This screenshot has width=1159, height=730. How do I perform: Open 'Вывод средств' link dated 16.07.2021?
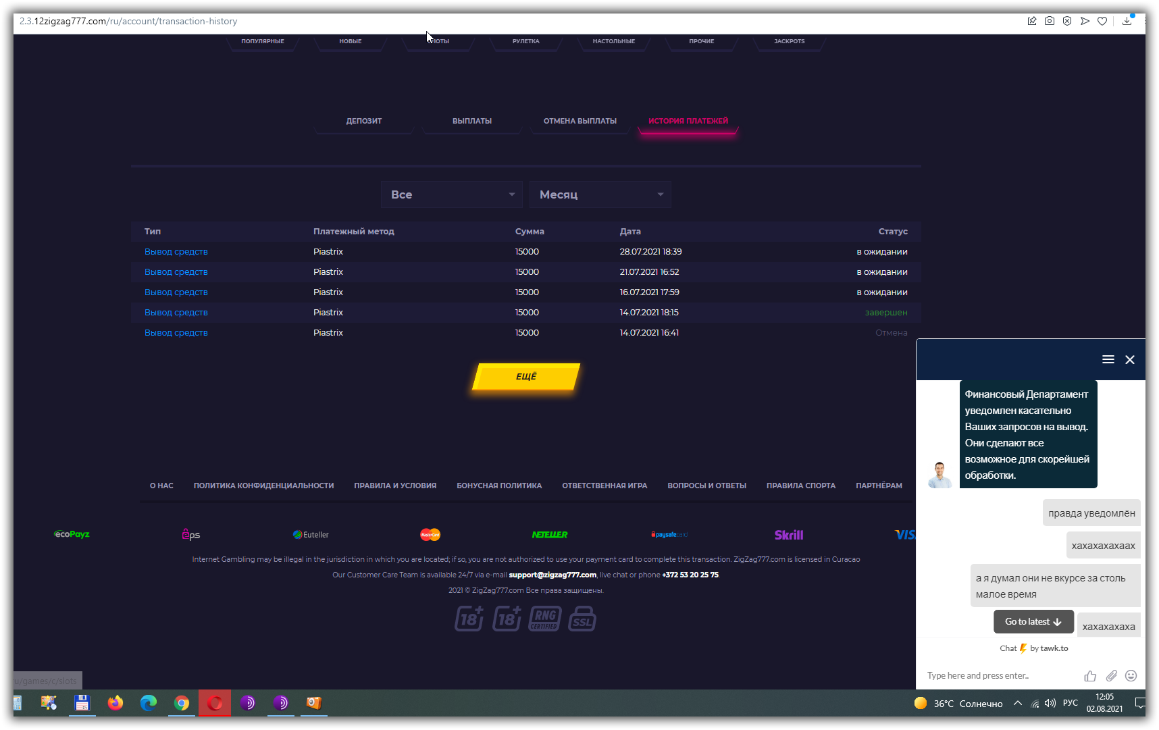point(176,292)
